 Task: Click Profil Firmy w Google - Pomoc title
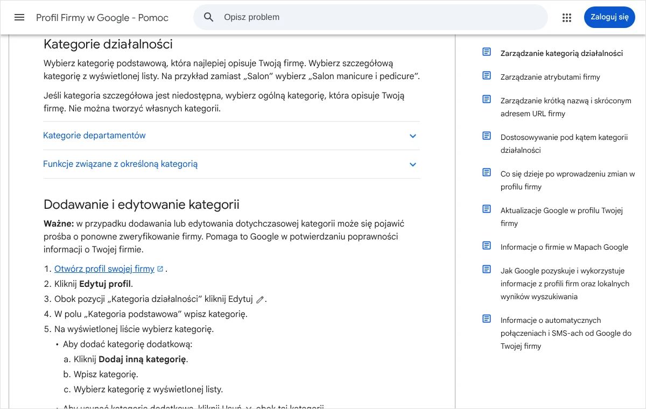pos(102,18)
